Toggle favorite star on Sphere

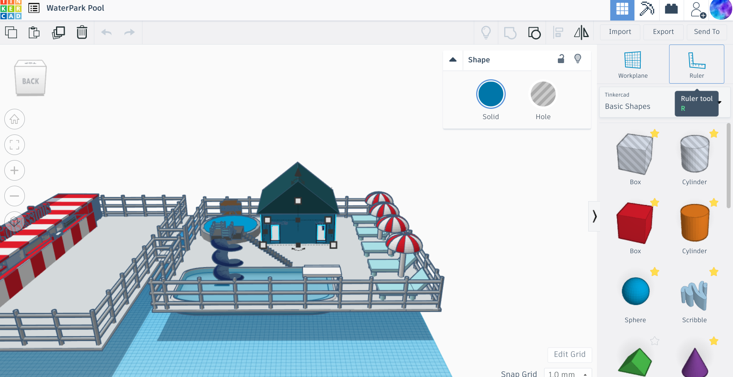coord(654,271)
